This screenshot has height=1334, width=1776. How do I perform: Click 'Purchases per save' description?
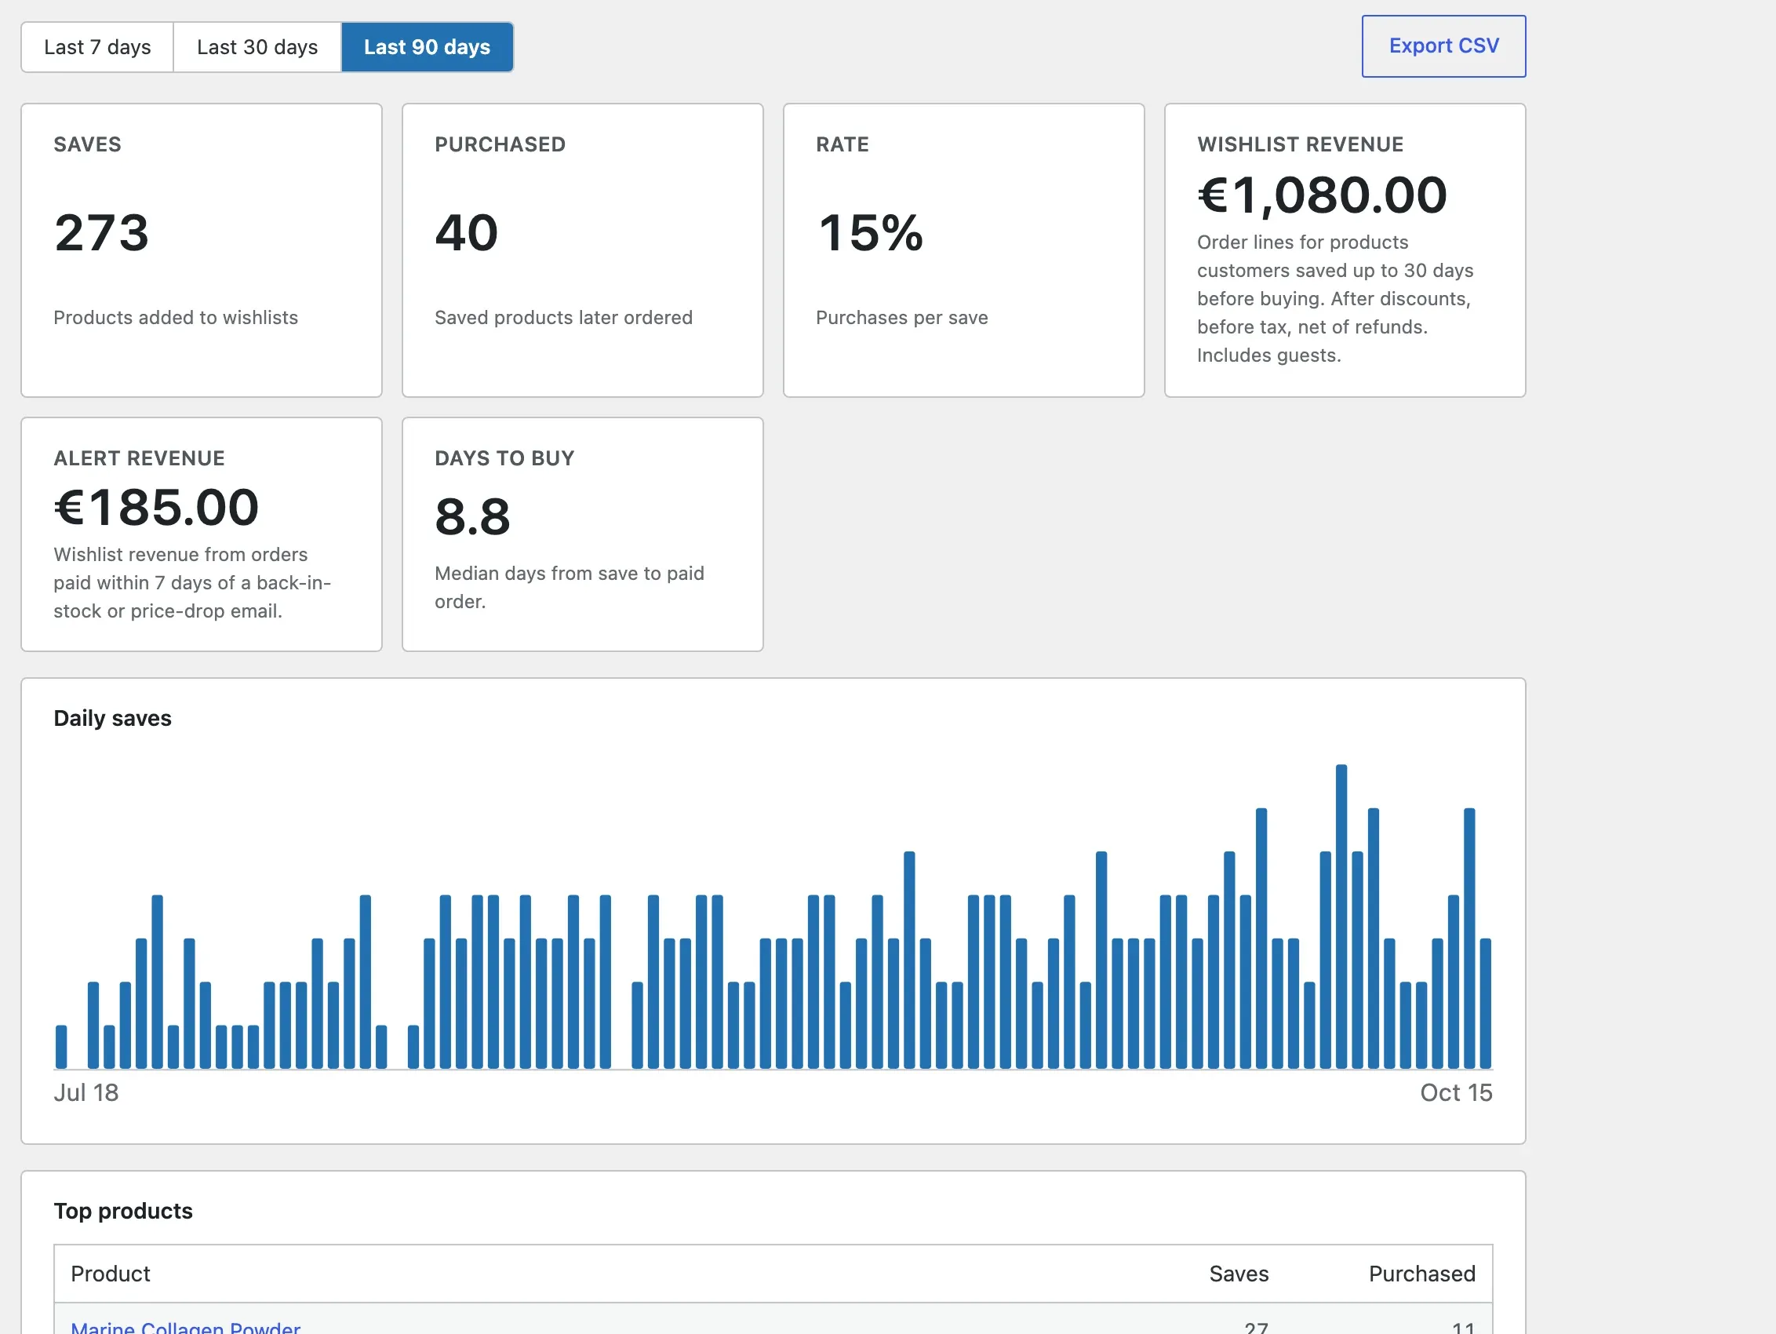[x=901, y=317]
